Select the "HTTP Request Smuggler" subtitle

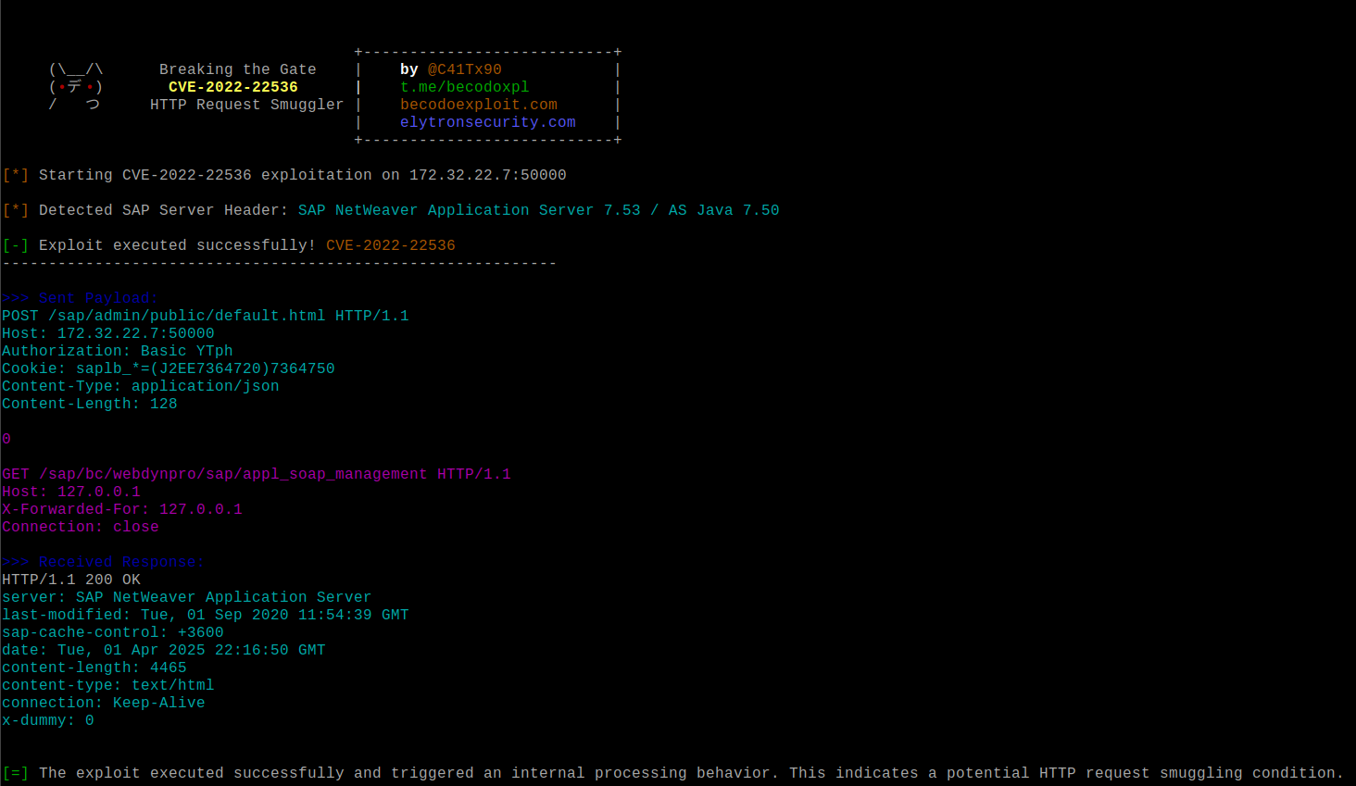(x=247, y=105)
